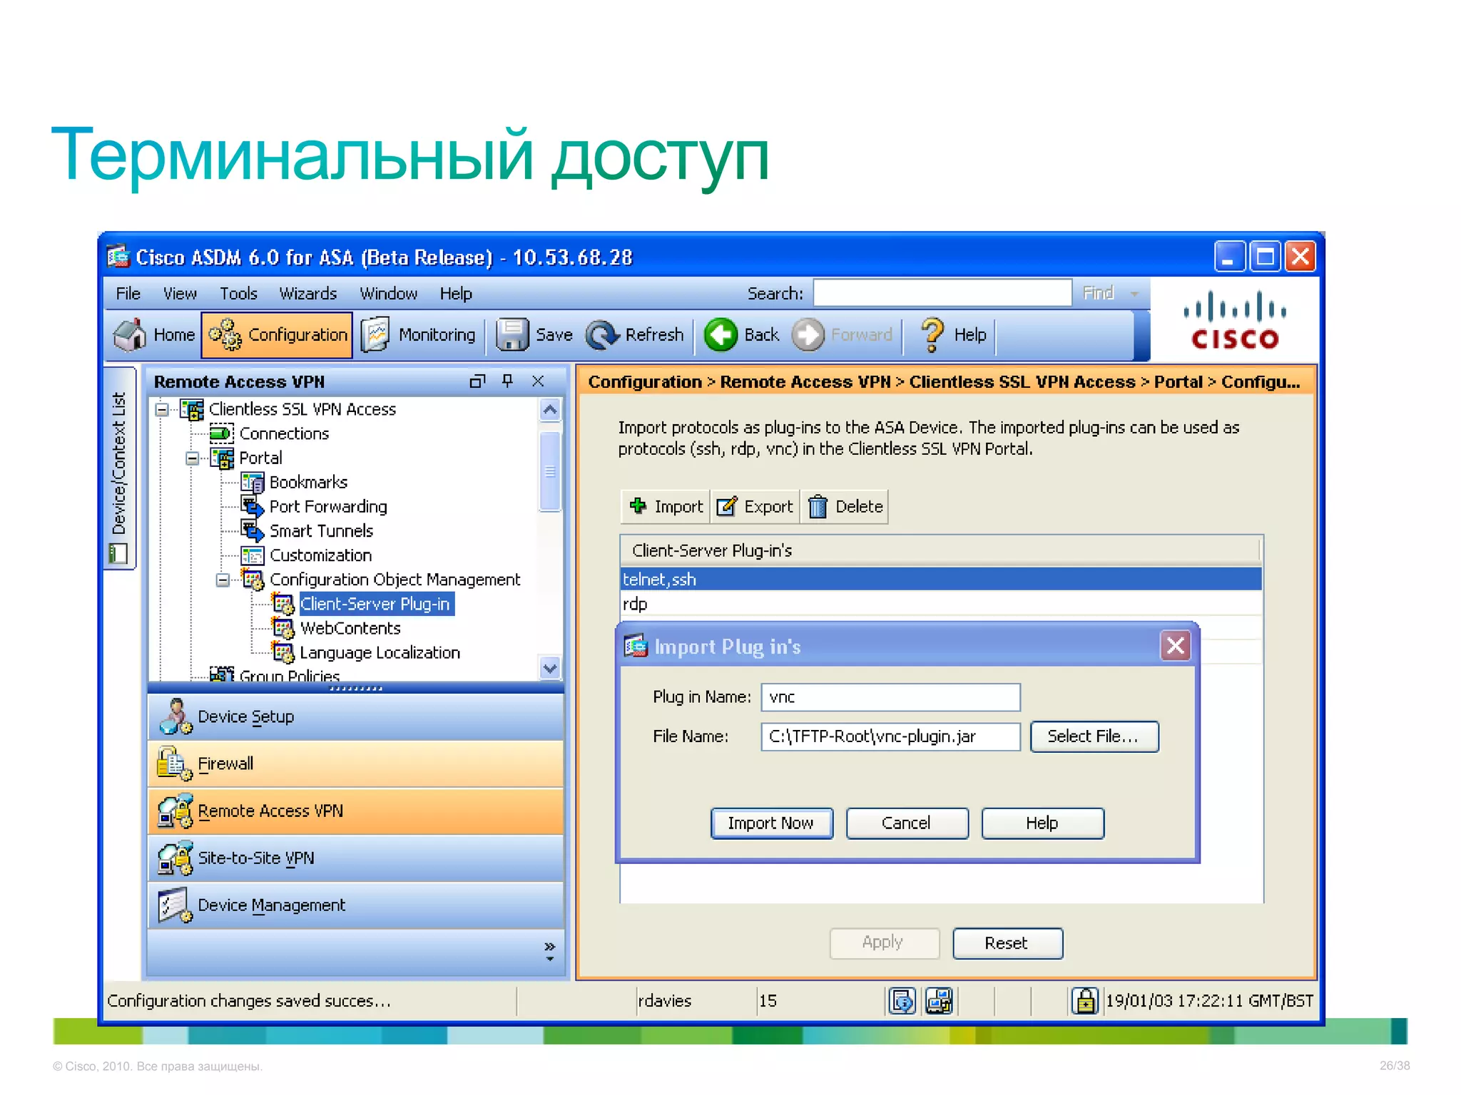1461x1095 pixels.
Task: Cancel the Import Plug in's dialog
Action: (907, 823)
